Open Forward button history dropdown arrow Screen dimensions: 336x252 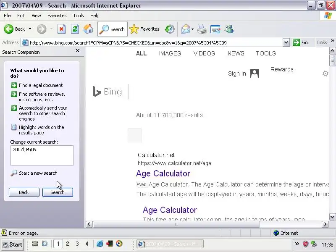tap(51, 29)
